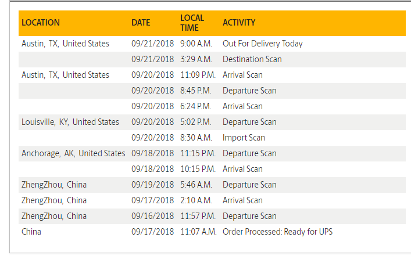Viewport: 411px width, 266px height.
Task: Select the 6:24 P.M. Arrival Scan row
Action: (x=212, y=106)
